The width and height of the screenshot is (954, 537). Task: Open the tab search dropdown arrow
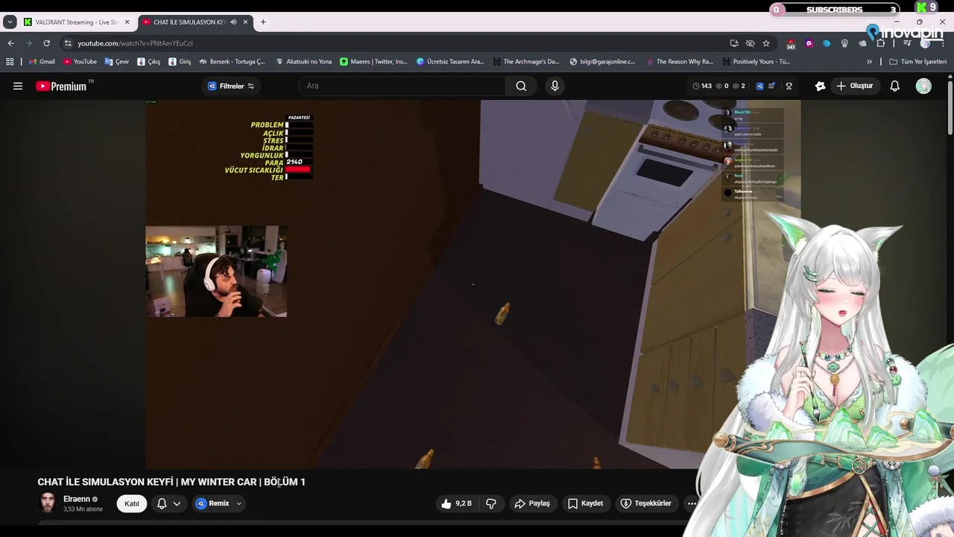10,22
